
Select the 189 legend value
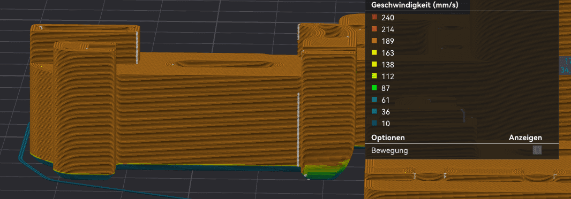tap(388, 41)
